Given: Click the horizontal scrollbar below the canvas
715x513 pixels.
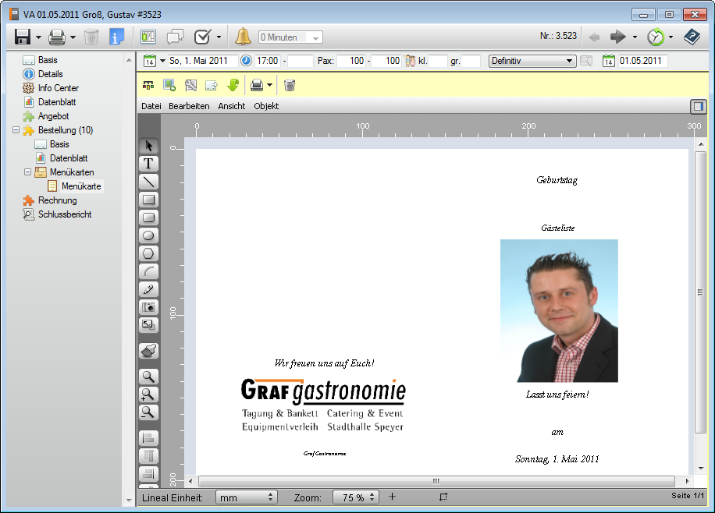Looking at the screenshot, I should 436,481.
